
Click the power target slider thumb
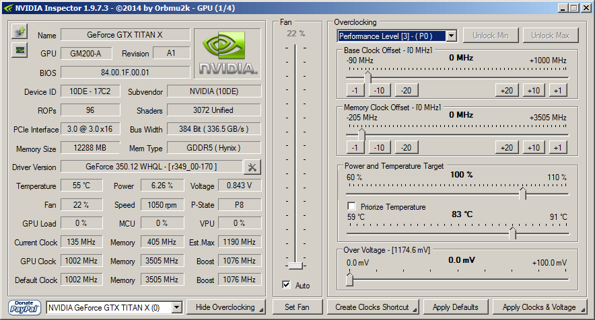523,193
